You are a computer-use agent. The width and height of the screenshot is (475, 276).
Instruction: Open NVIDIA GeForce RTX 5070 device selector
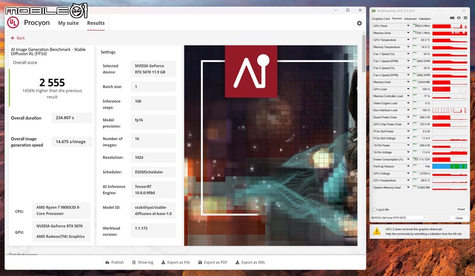point(399,218)
